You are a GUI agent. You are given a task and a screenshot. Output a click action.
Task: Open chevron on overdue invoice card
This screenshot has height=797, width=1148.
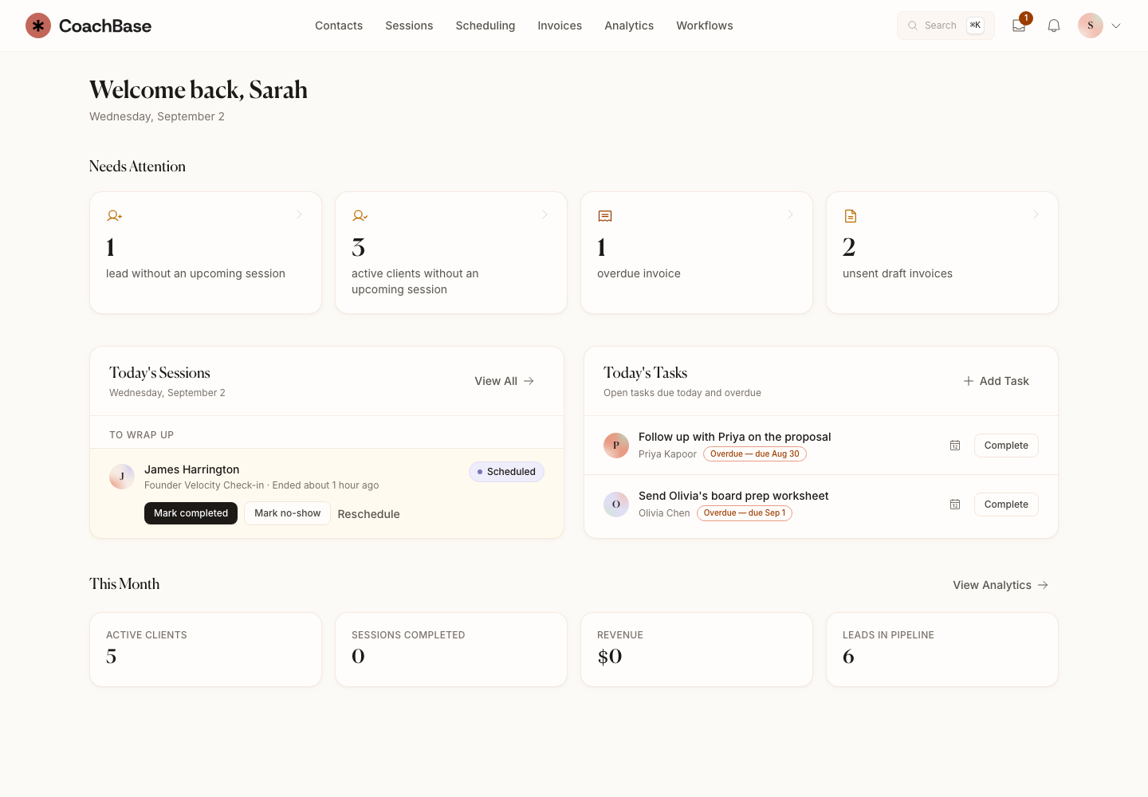coord(790,214)
